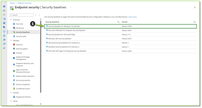The height and width of the screenshot is (108, 202).
Task: Open Troubleshooting wrench icon in left rail
Action: [4, 48]
